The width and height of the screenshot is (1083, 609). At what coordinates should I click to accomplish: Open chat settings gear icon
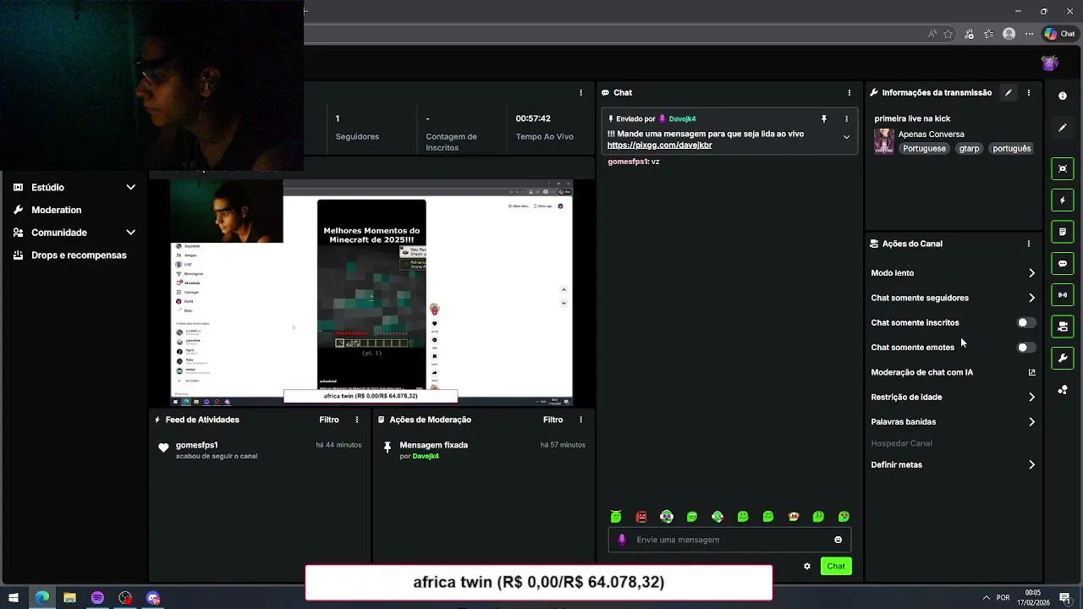pos(807,567)
